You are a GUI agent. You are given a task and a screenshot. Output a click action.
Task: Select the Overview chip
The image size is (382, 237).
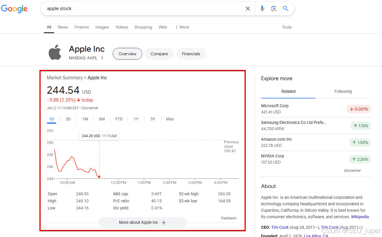tap(127, 54)
